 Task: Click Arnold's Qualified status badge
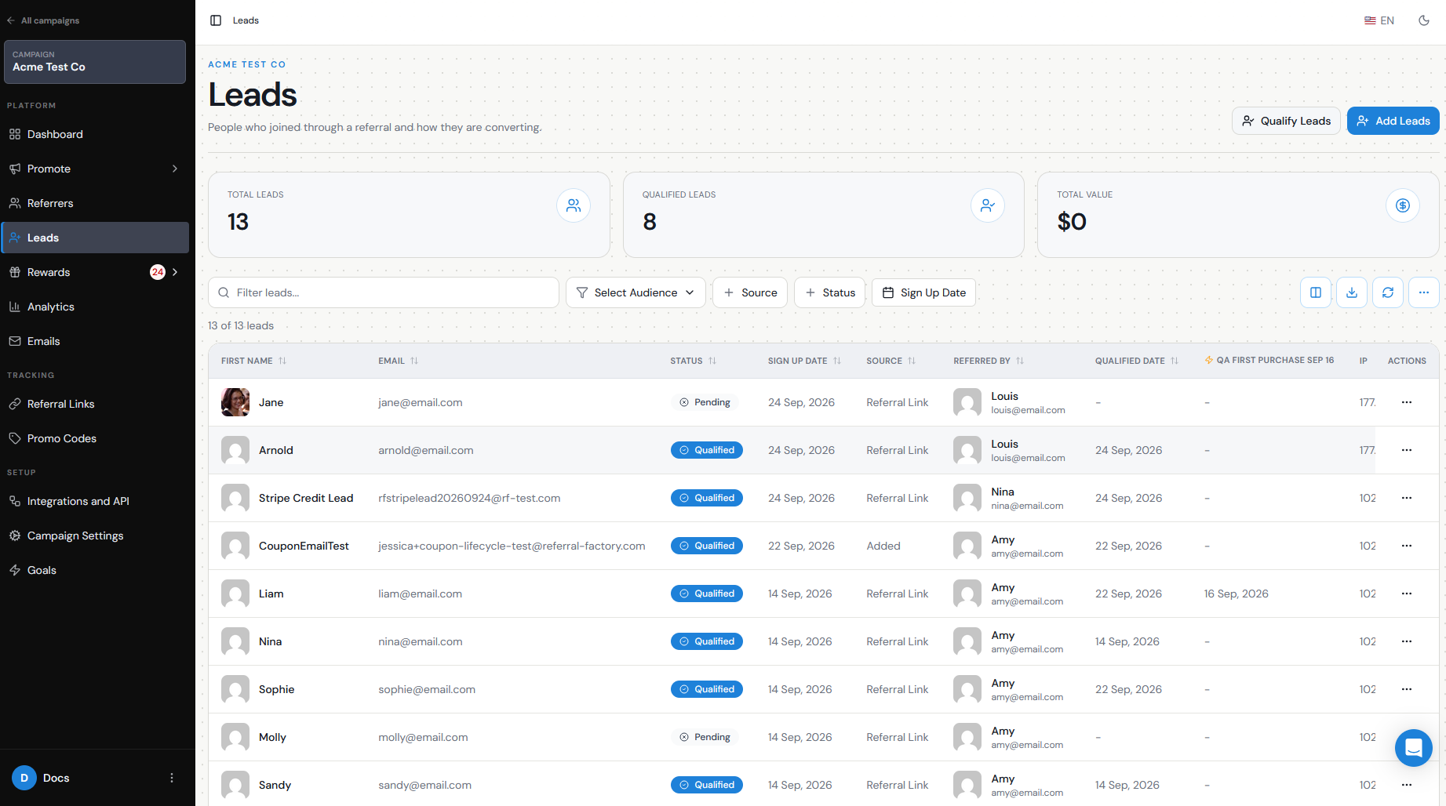pyautogui.click(x=707, y=450)
